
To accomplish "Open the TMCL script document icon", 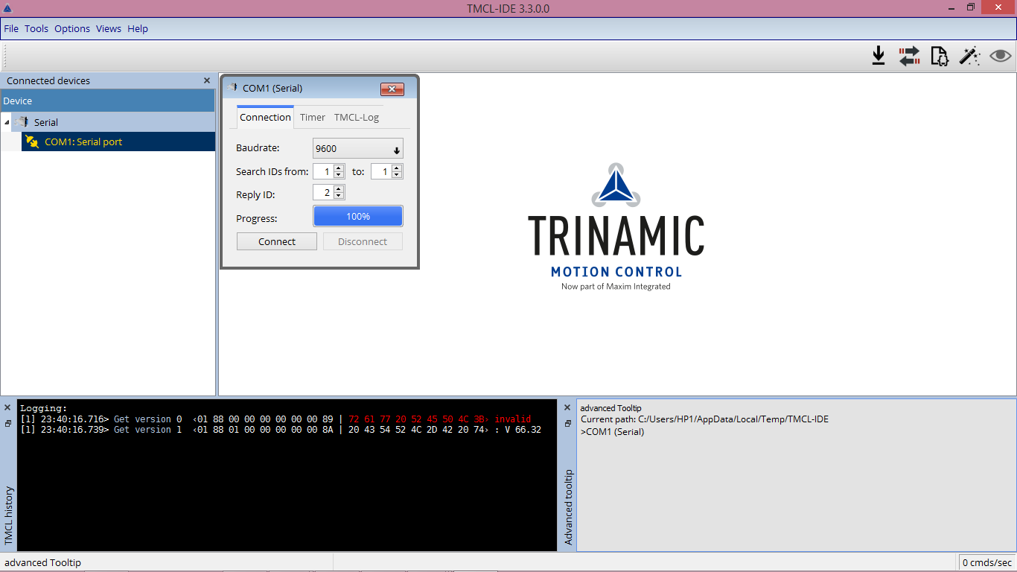I will pos(940,55).
